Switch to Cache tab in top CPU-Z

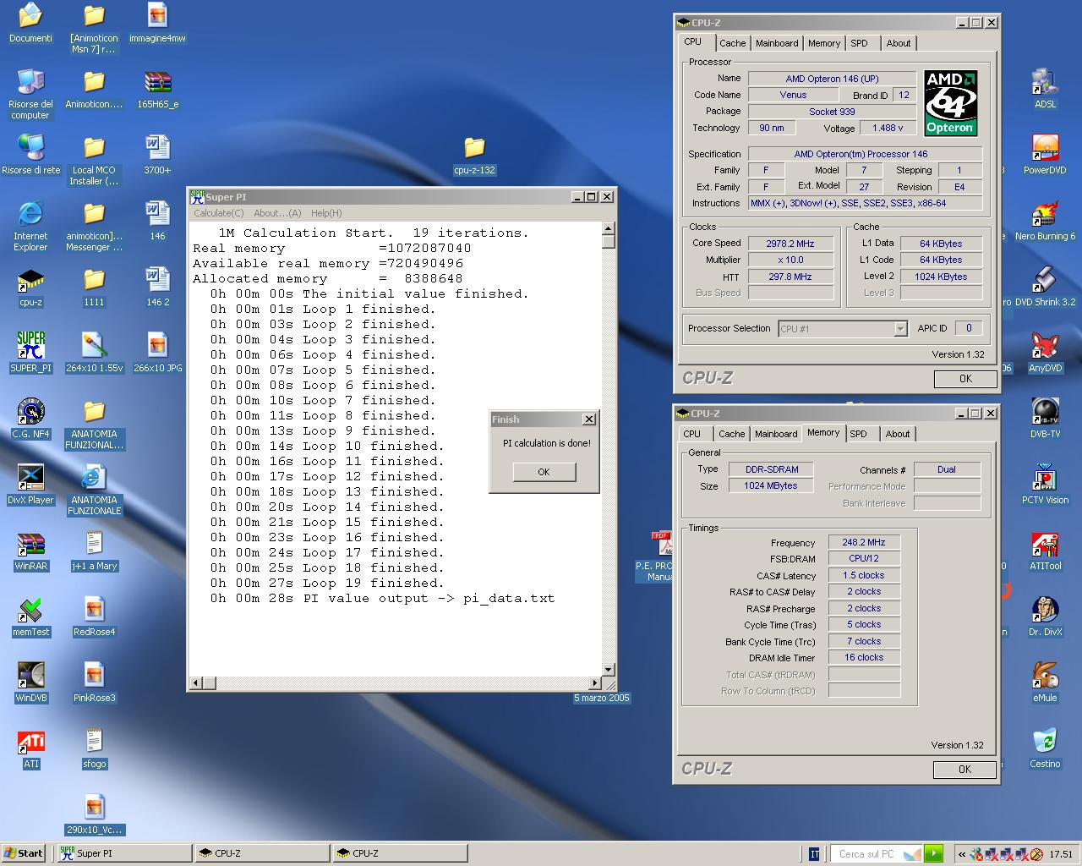click(733, 43)
